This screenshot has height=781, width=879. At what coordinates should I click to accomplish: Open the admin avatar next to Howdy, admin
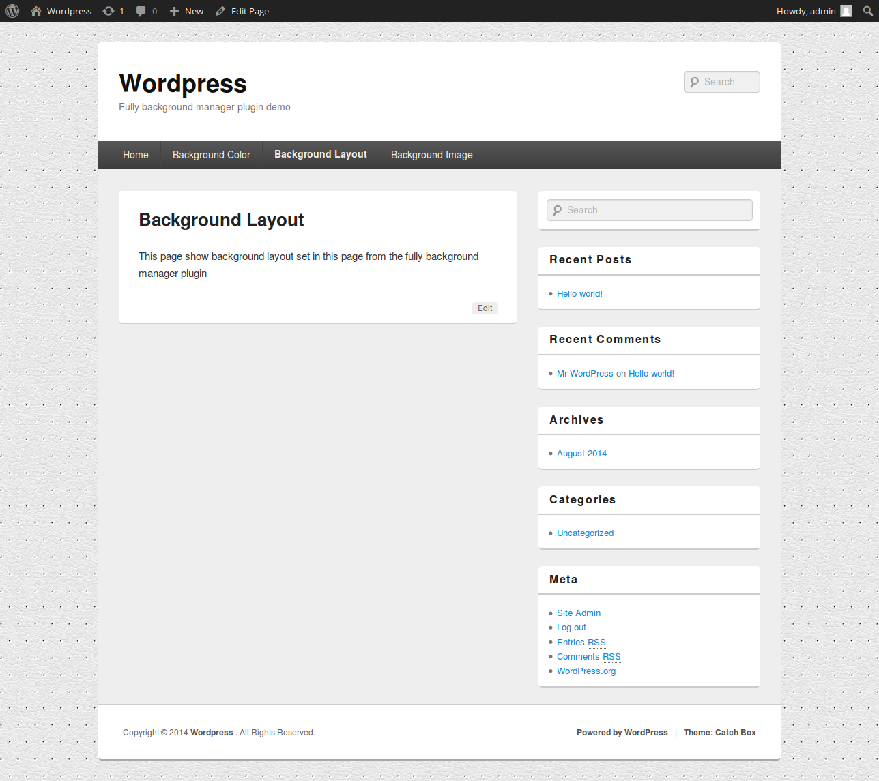click(846, 11)
